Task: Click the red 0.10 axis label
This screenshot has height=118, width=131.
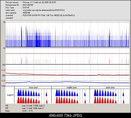Action: coord(4,70)
